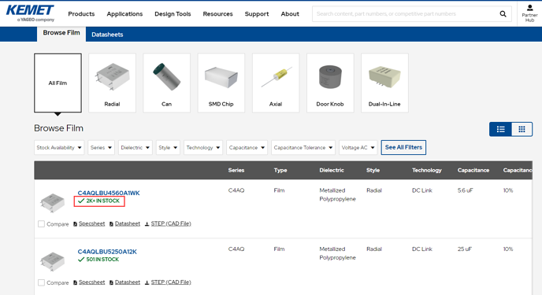
Task: Expand the Stock Availability filter
Action: (59, 147)
